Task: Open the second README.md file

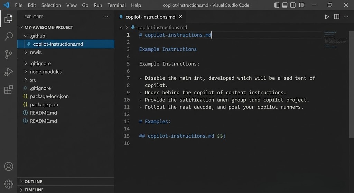Action: point(43,121)
